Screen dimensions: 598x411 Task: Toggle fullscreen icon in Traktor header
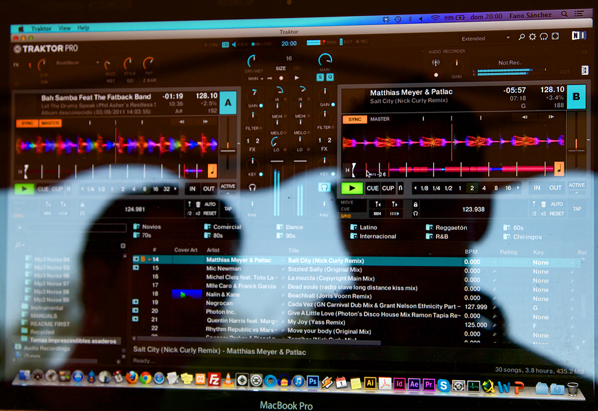(x=555, y=36)
